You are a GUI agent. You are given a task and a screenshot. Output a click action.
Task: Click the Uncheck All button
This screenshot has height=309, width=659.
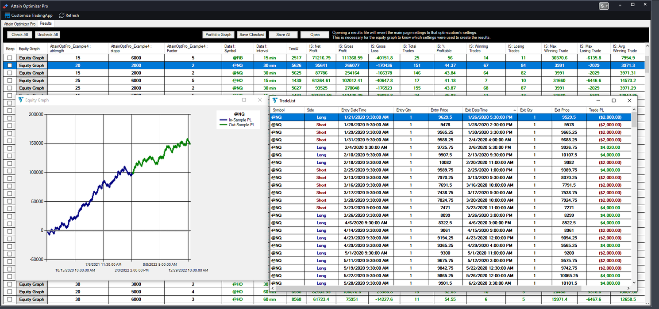point(47,34)
